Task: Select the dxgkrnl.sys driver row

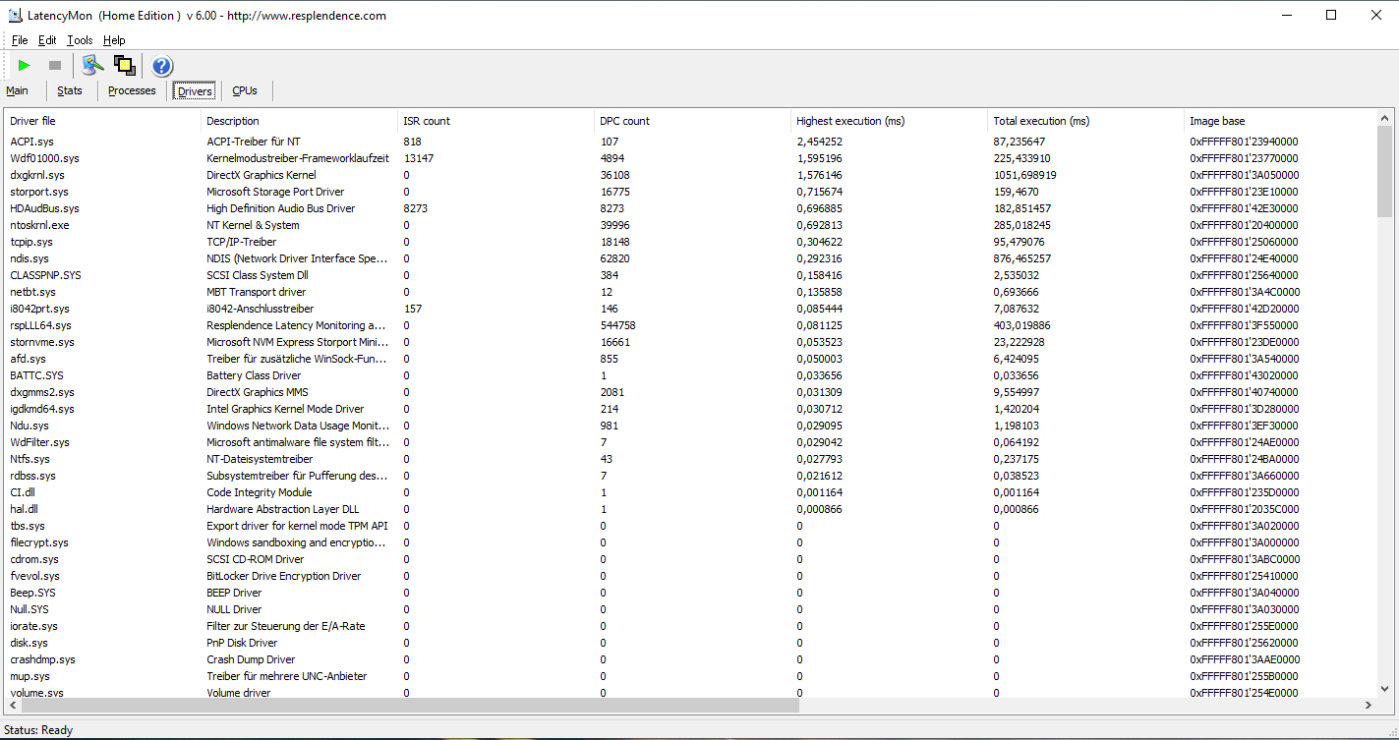Action: 690,175
